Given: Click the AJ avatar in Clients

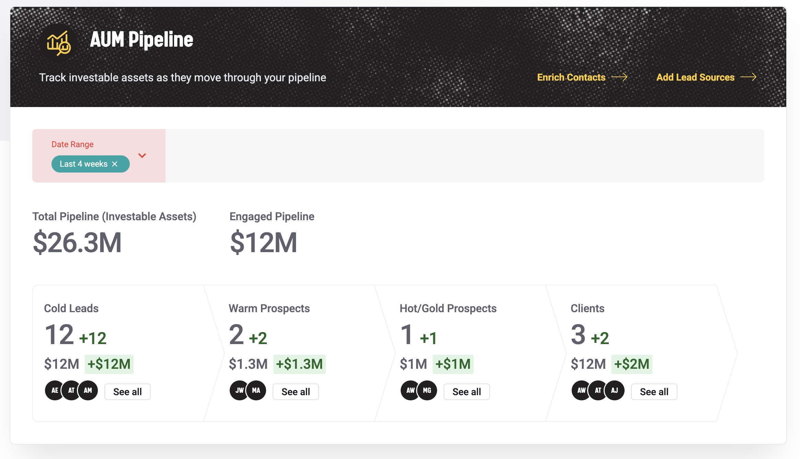Looking at the screenshot, I should tap(615, 390).
